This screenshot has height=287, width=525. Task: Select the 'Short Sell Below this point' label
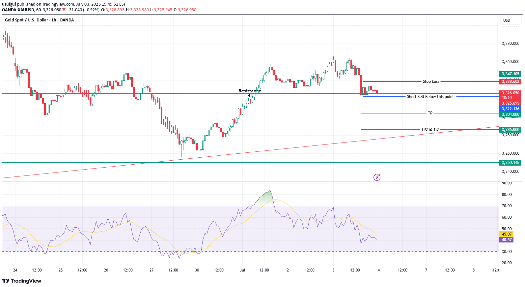(x=430, y=97)
